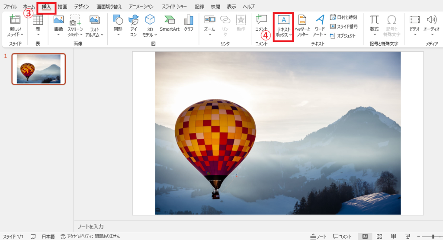The image size is (443, 240).
Task: Expand the Shapes (図形) dropdown arrow
Action: pyautogui.click(x=118, y=35)
